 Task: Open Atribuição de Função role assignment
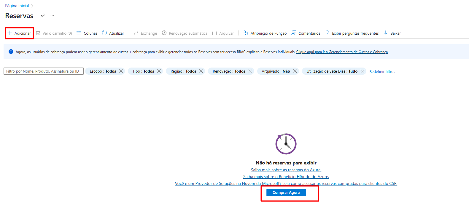click(x=265, y=33)
